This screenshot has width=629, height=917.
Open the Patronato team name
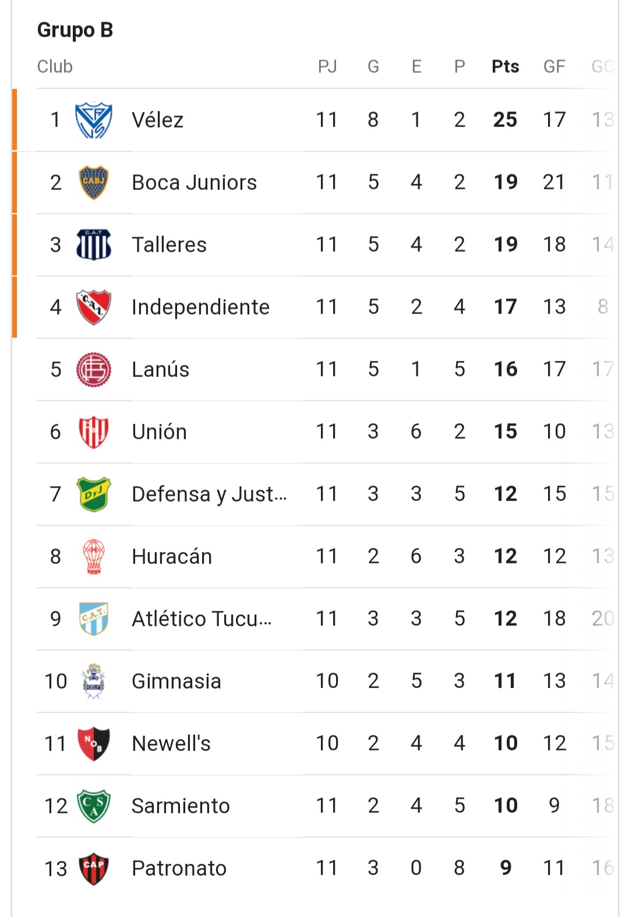click(179, 868)
